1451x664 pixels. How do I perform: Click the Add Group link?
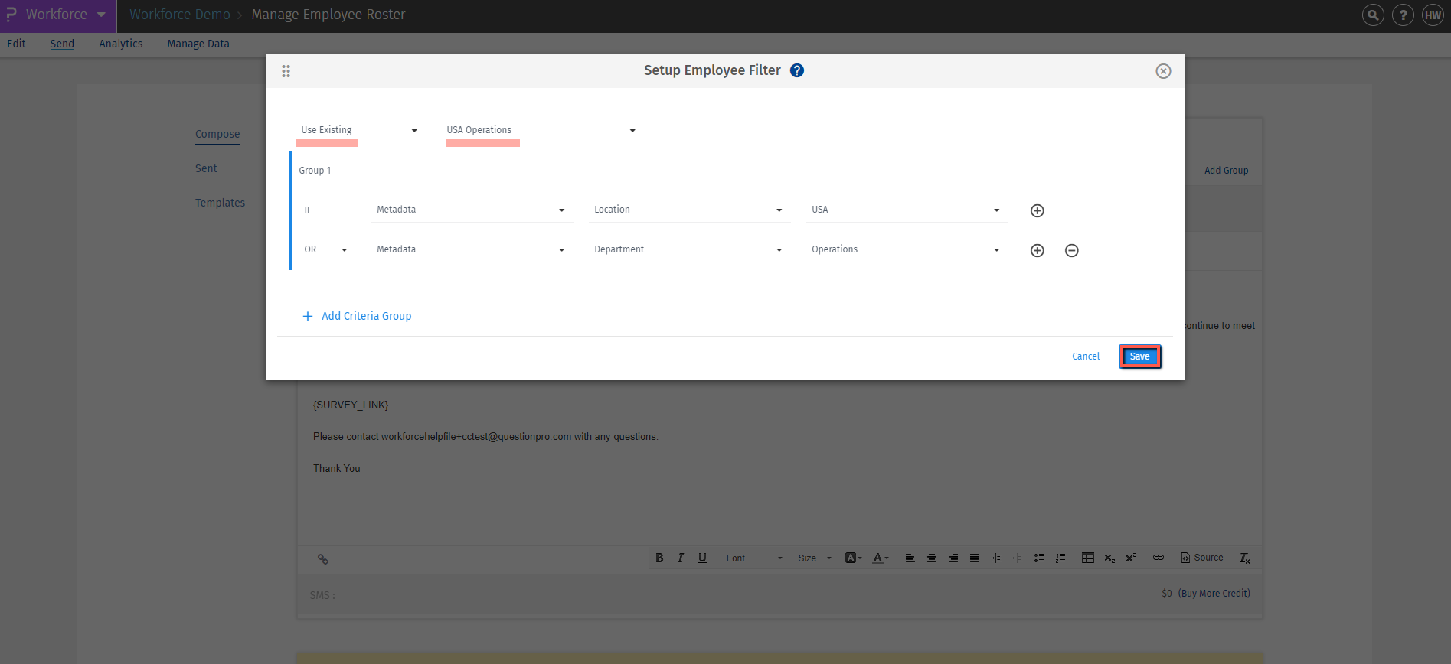(x=1227, y=171)
